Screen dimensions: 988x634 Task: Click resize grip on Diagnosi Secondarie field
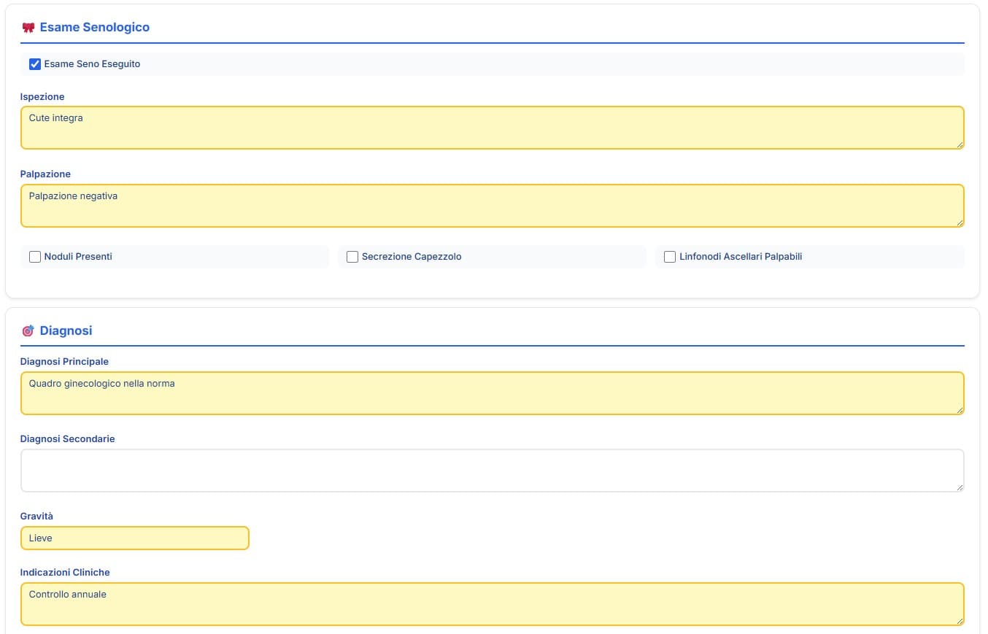tap(960, 487)
